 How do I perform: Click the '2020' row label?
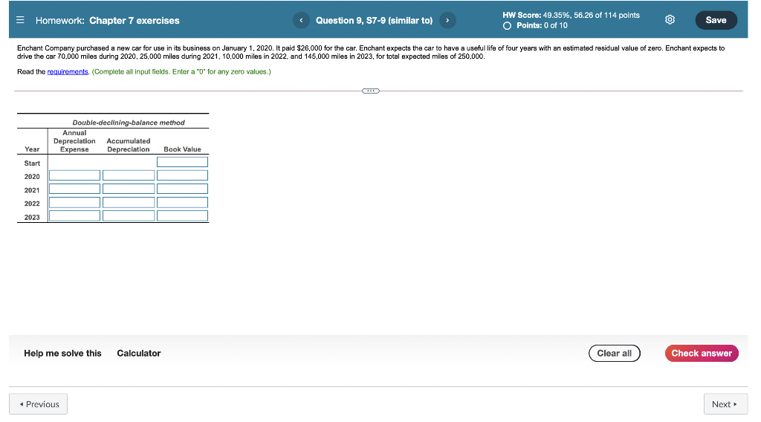tap(32, 177)
